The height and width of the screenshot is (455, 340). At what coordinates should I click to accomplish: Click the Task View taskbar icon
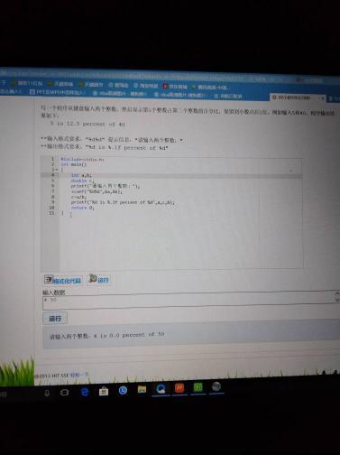click(x=64, y=393)
